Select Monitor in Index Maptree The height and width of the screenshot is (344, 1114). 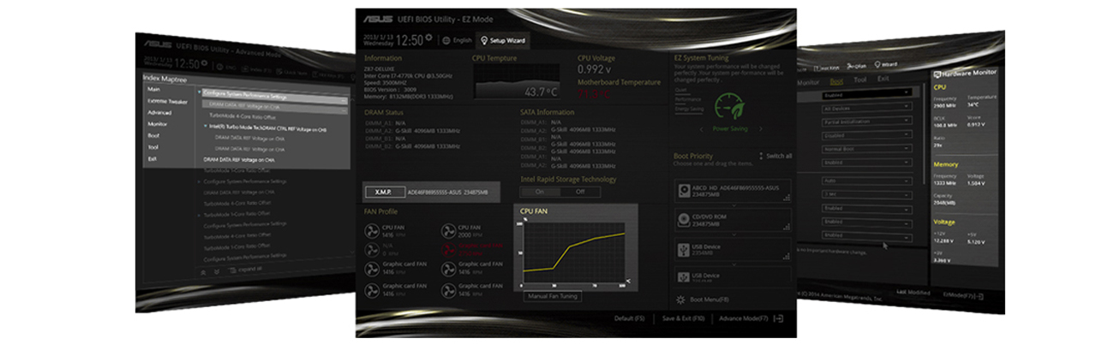pos(157,124)
